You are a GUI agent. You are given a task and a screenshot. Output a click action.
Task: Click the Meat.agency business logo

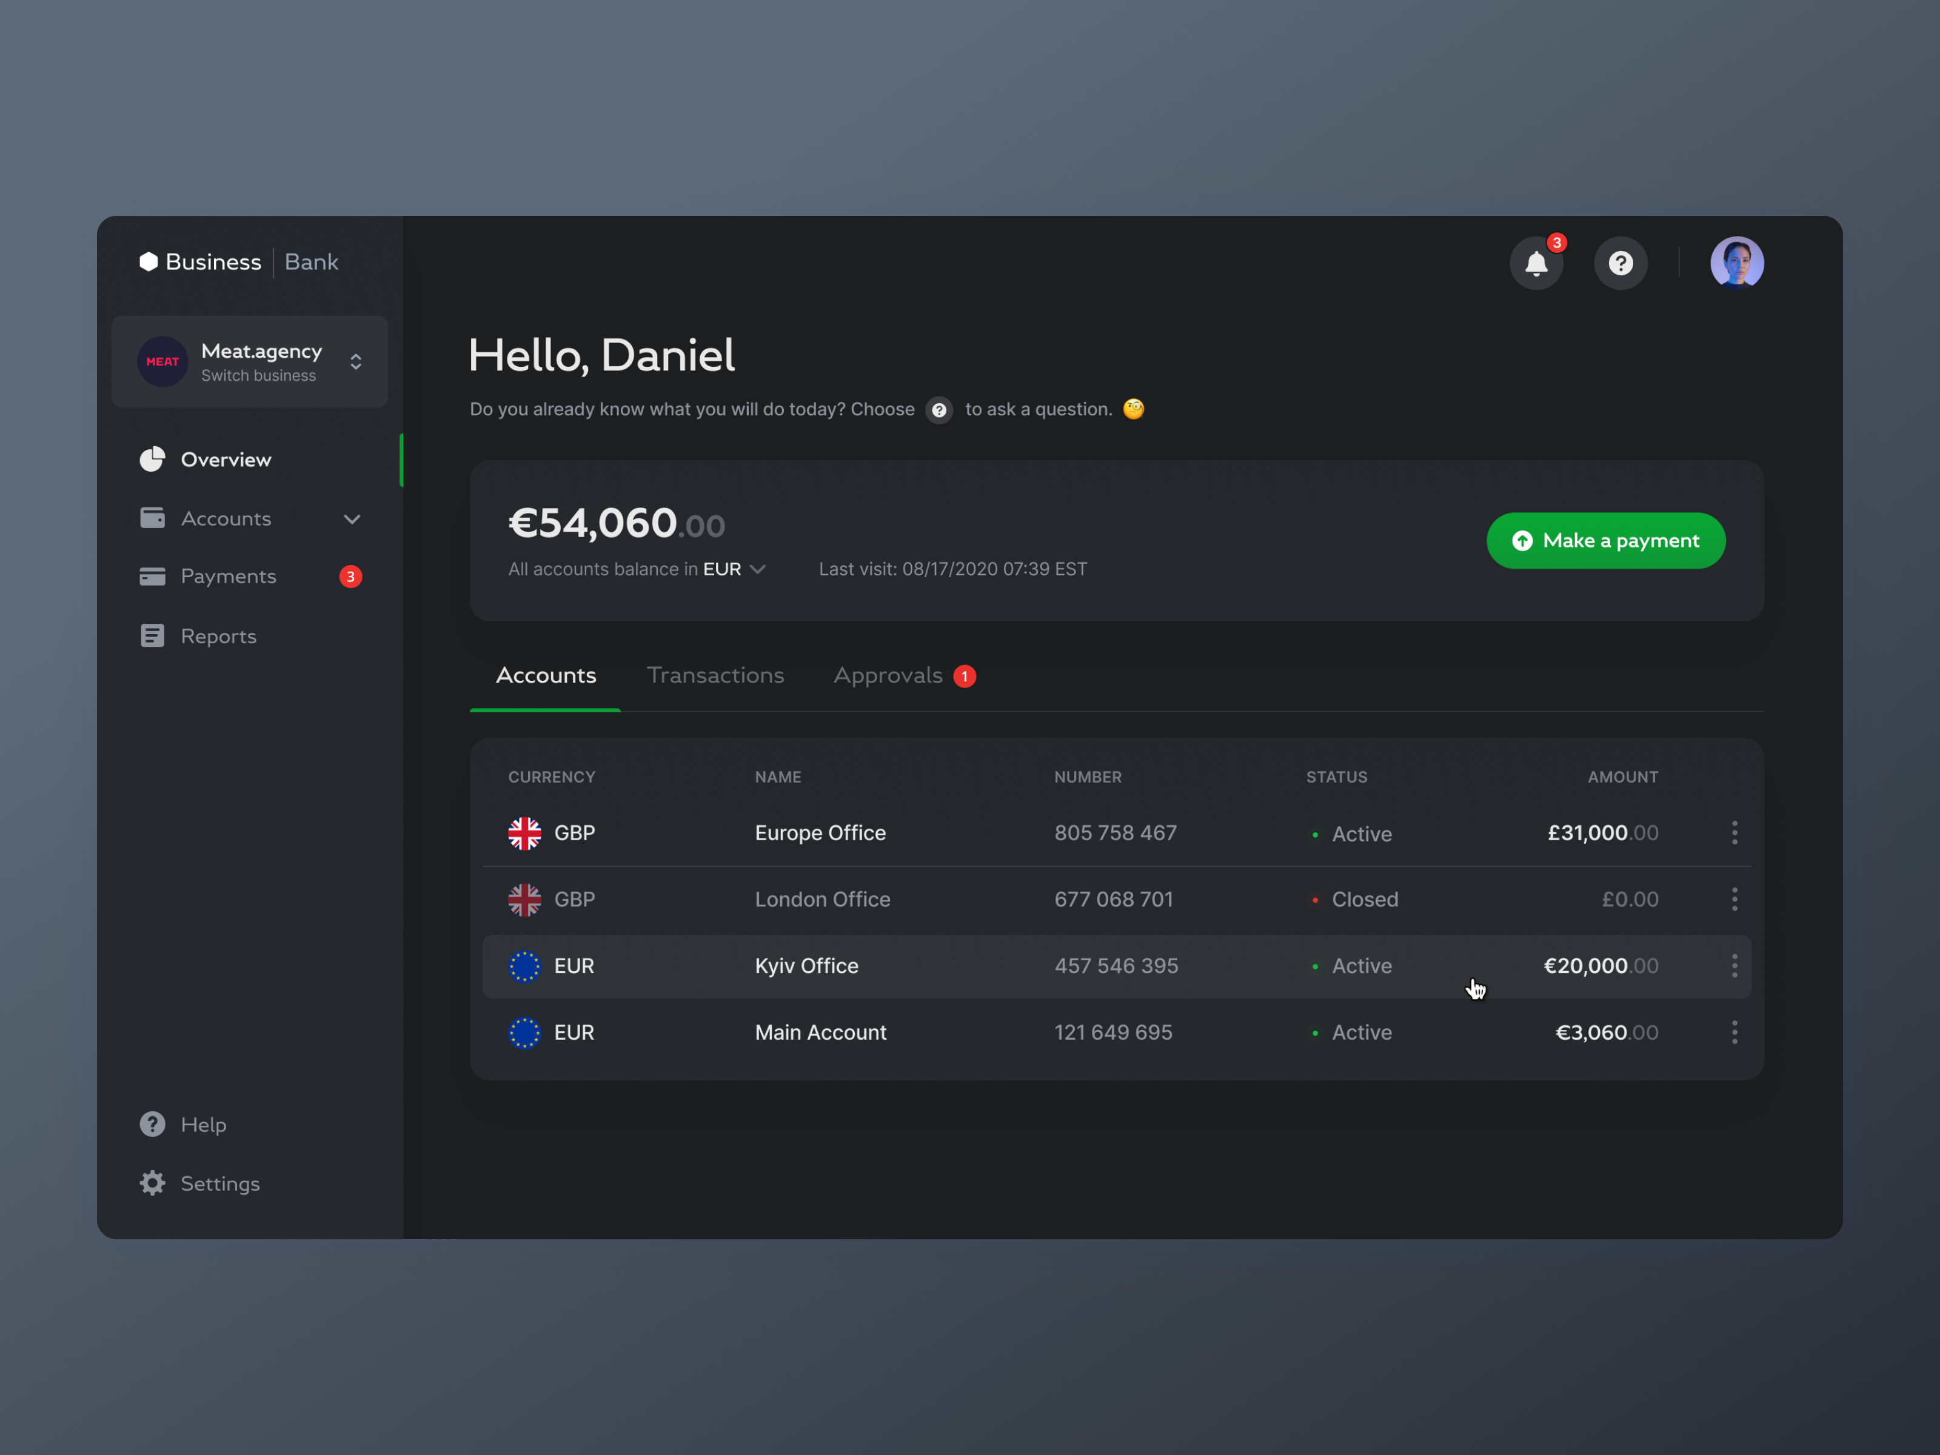click(x=162, y=361)
